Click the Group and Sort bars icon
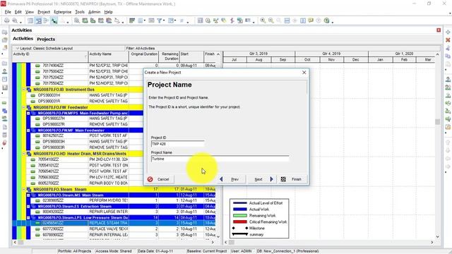The width and height of the screenshot is (452, 254). tap(132, 20)
